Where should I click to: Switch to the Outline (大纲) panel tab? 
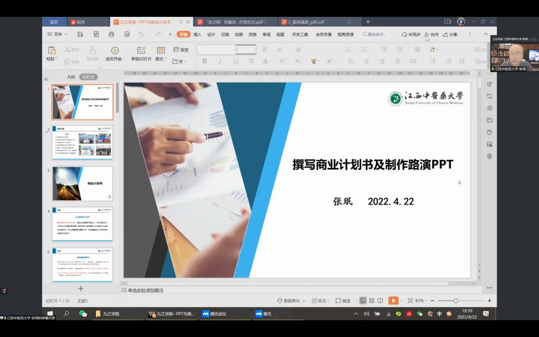click(71, 77)
